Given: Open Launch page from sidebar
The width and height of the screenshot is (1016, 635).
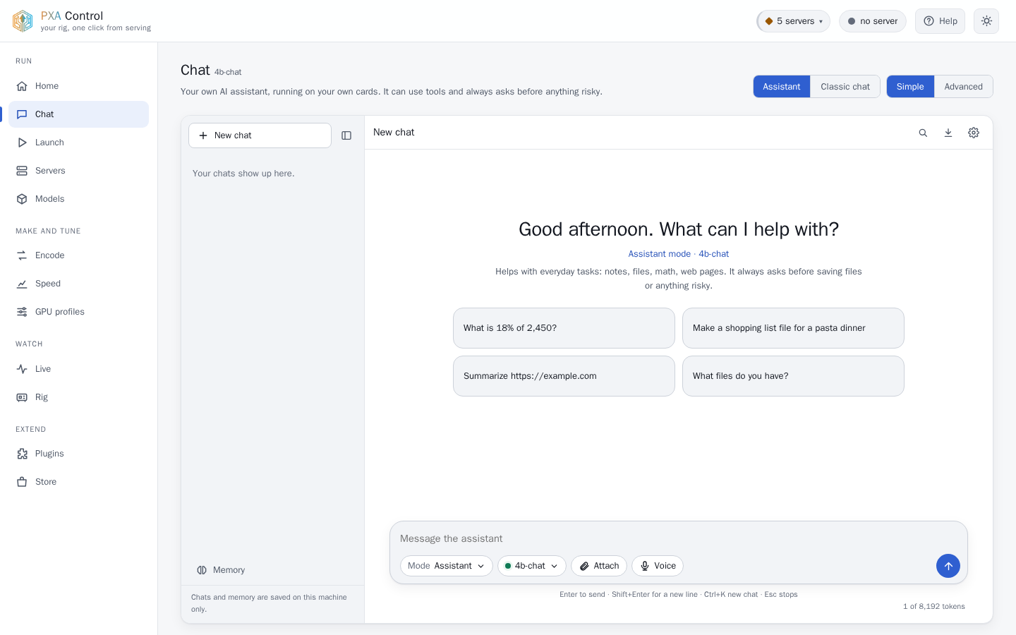Looking at the screenshot, I should tap(78, 143).
